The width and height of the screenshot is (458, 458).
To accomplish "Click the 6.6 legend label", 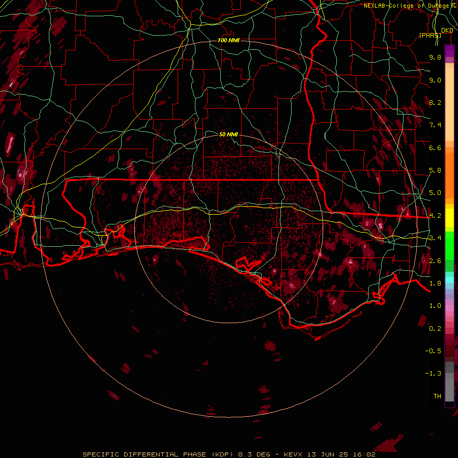I will pos(435,148).
